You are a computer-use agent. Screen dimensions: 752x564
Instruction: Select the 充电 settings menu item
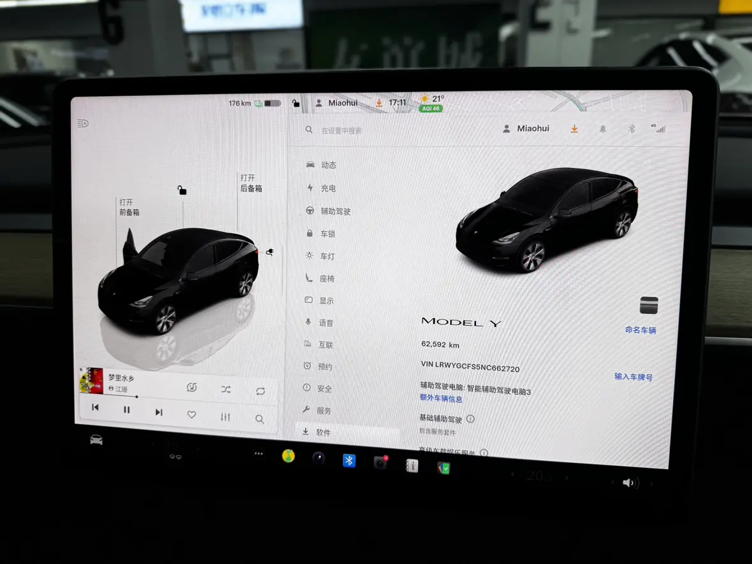pos(328,188)
